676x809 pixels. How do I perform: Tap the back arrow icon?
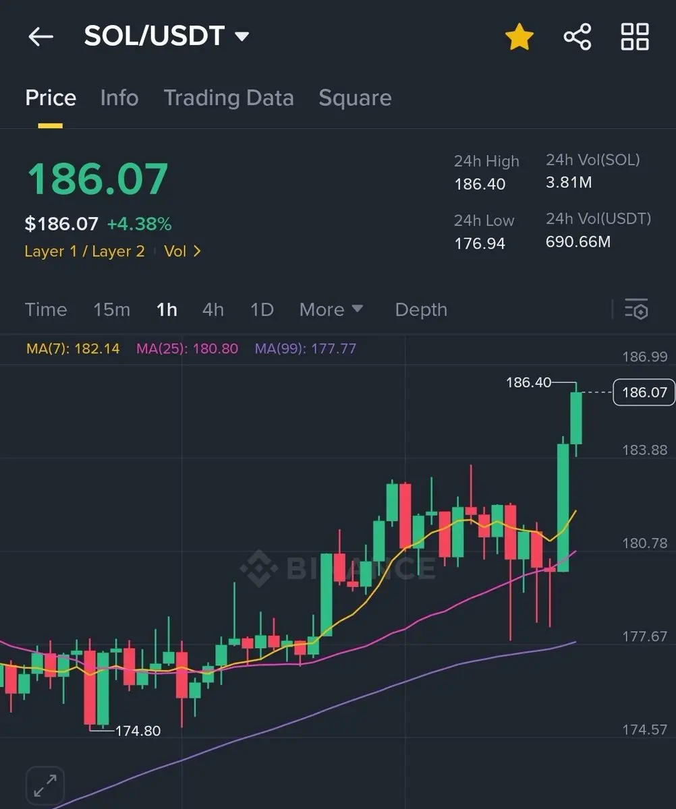coord(40,36)
